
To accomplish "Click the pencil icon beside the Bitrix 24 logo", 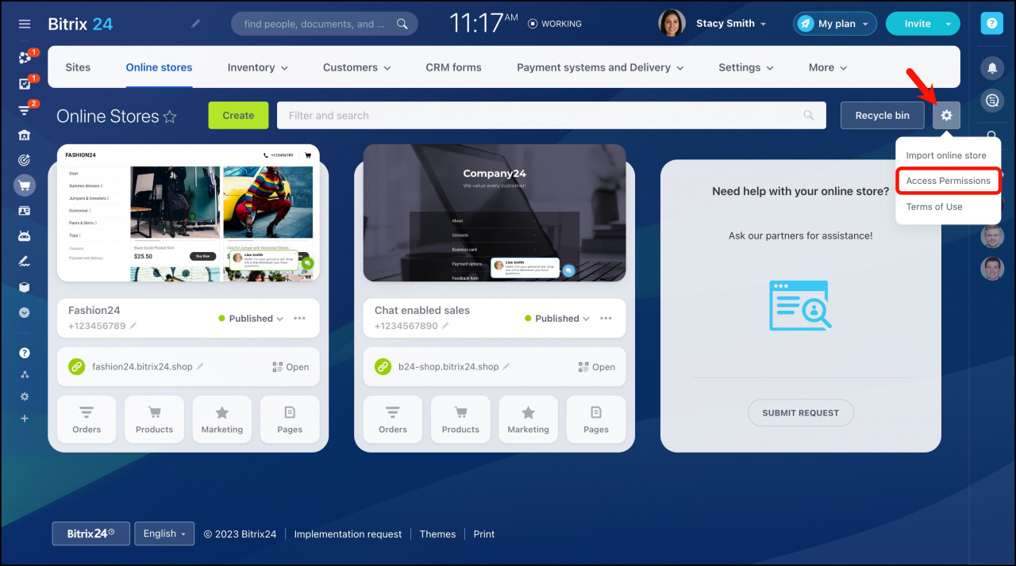I will pyautogui.click(x=196, y=24).
